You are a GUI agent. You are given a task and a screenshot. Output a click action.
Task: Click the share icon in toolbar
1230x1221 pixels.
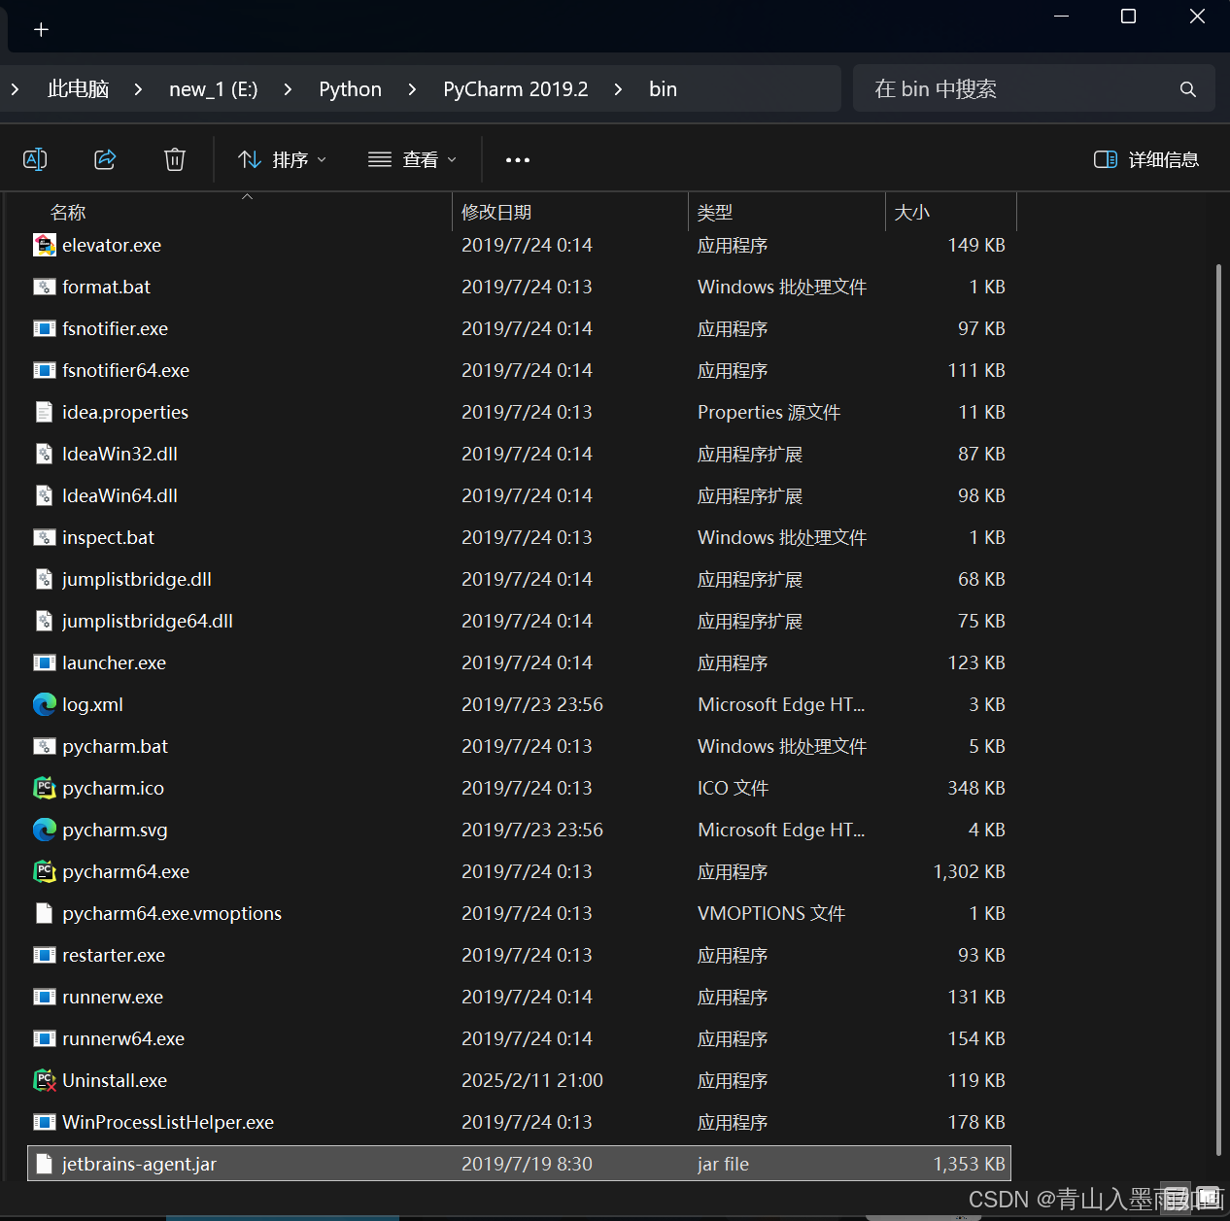pyautogui.click(x=105, y=159)
